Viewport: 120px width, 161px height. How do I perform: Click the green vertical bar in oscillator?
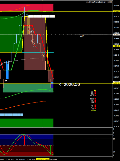(x=51, y=150)
